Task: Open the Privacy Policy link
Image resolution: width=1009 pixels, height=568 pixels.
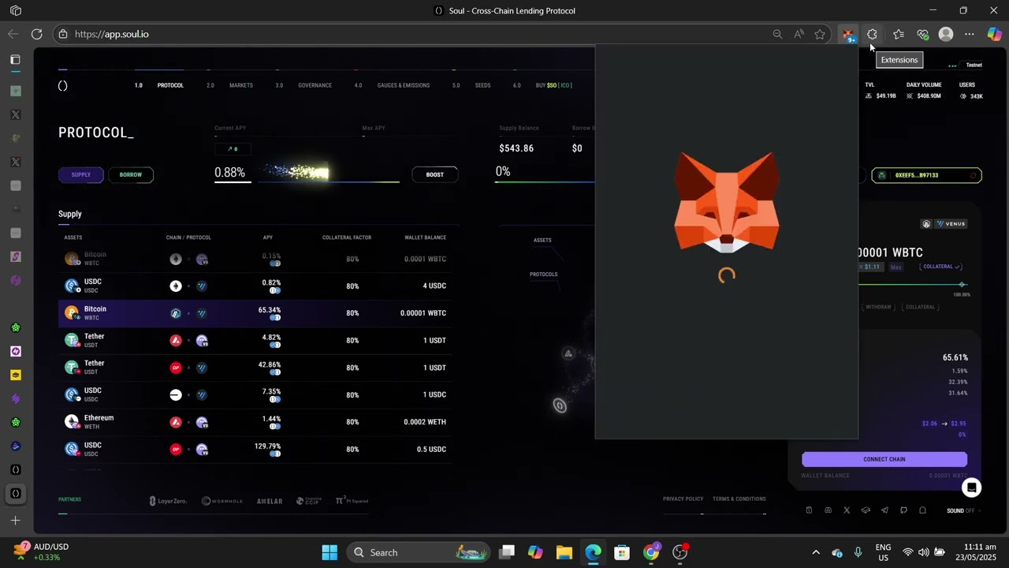Action: (x=683, y=499)
